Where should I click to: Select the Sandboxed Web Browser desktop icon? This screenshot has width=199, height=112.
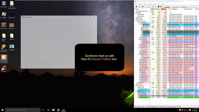[x=4, y=48]
